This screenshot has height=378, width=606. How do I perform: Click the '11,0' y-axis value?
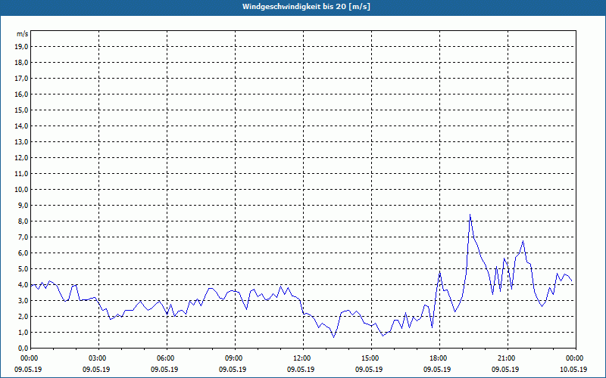pyautogui.click(x=21, y=174)
